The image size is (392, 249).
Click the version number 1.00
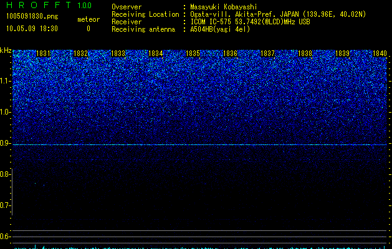(x=84, y=5)
